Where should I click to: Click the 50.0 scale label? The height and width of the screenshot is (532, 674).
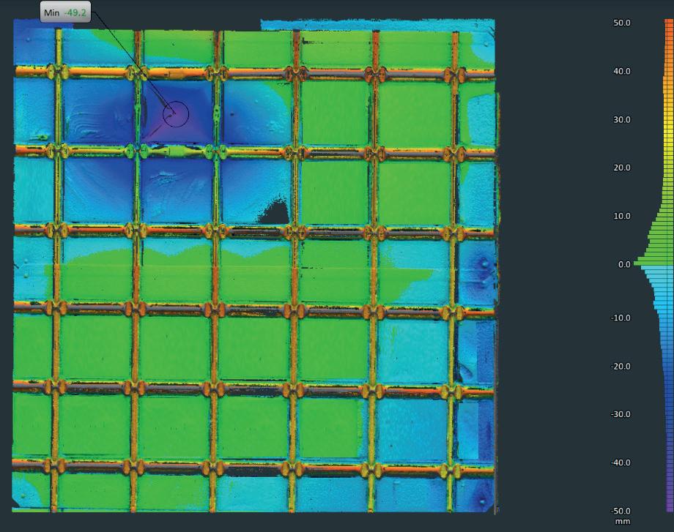pos(621,23)
